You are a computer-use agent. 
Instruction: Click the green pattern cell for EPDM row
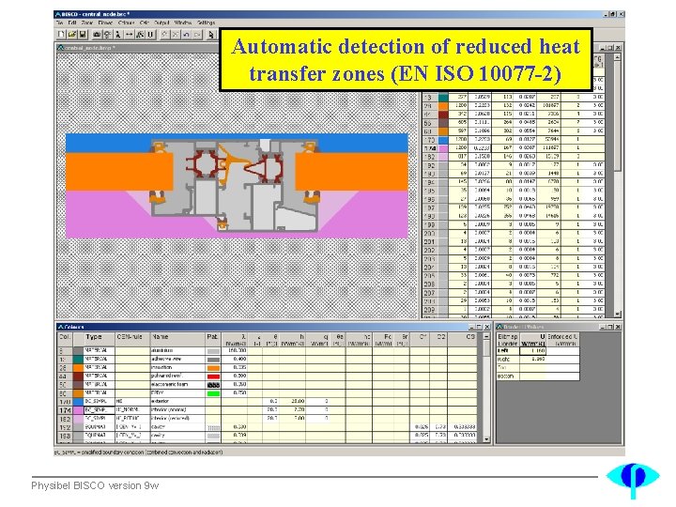[213, 393]
